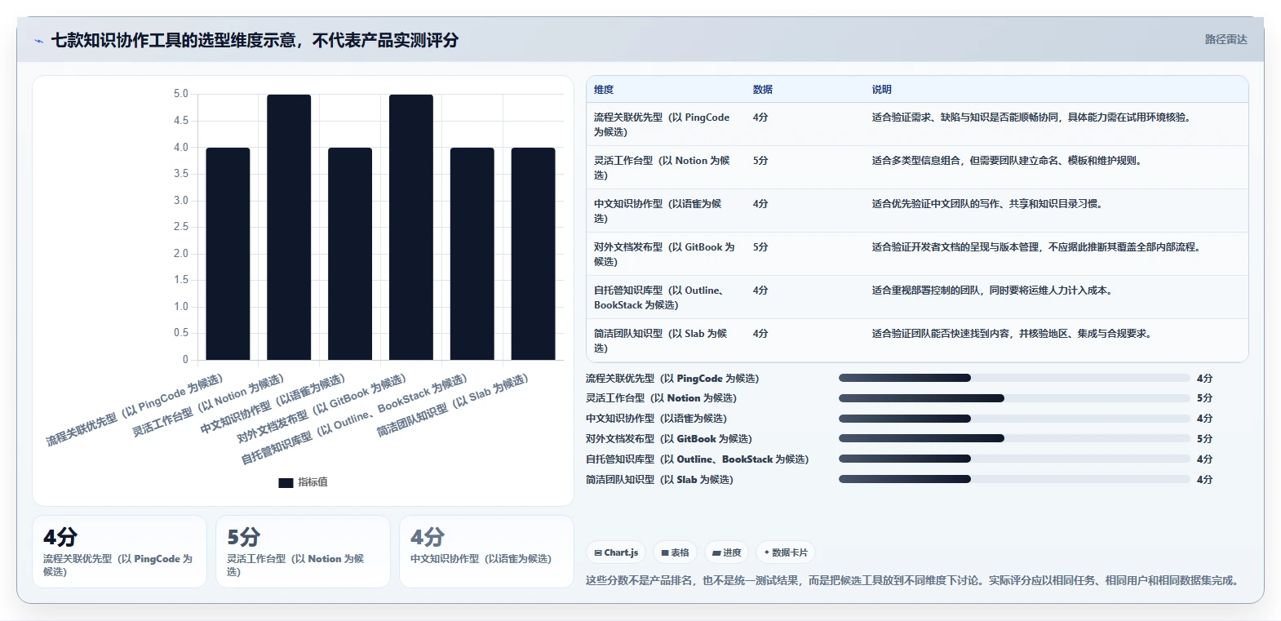Click the description starting 适合验证开发者文档
Viewport: 1281px width, 621px height.
[1038, 247]
